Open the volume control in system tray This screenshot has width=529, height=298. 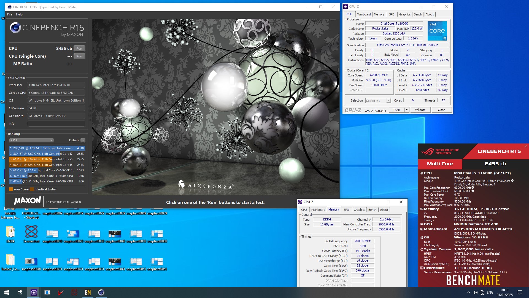tap(475, 292)
